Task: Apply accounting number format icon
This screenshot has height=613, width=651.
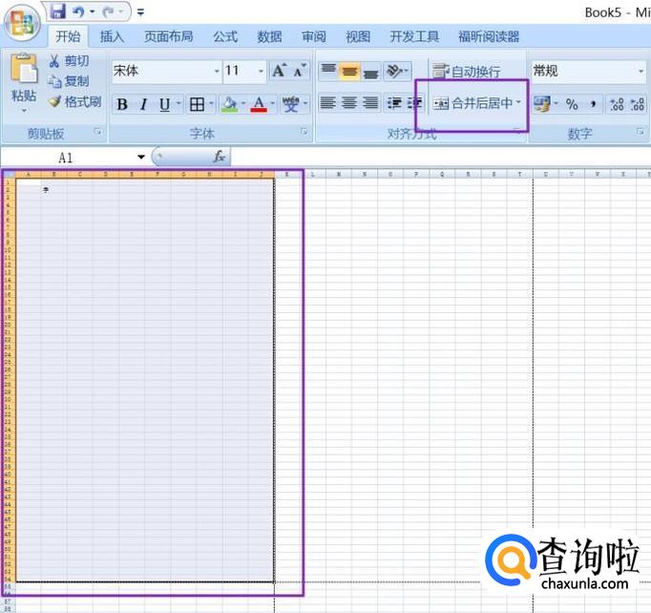Action: (x=542, y=104)
